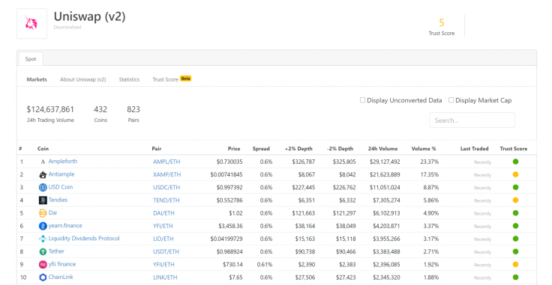Click the Ampleforth coin icon
The height and width of the screenshot is (285, 552).
click(43, 162)
